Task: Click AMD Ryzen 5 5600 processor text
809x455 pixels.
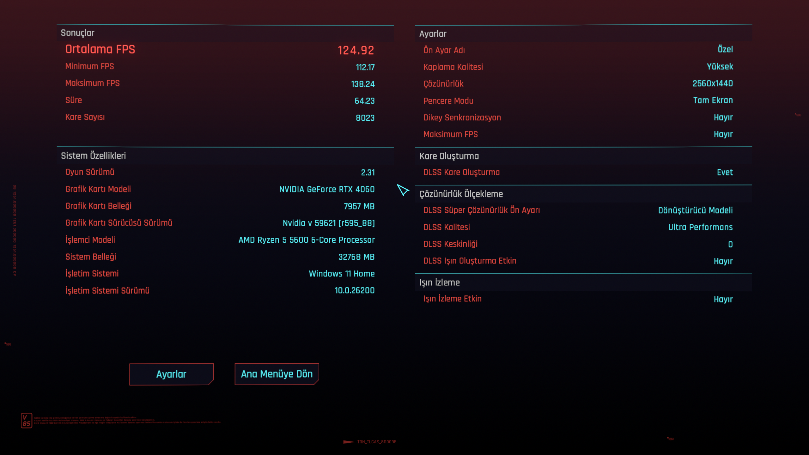Action: click(307, 240)
